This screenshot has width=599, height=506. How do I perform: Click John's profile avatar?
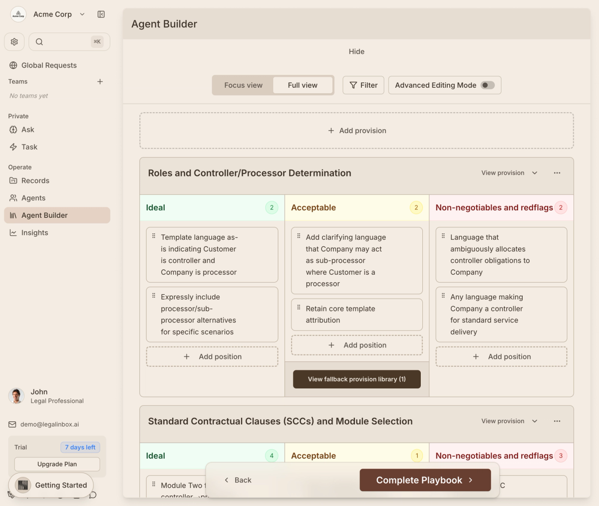pyautogui.click(x=16, y=396)
